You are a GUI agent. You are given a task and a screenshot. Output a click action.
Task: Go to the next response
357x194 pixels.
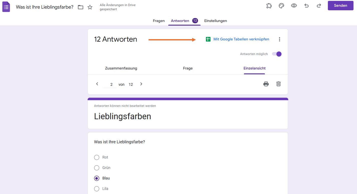click(x=141, y=84)
